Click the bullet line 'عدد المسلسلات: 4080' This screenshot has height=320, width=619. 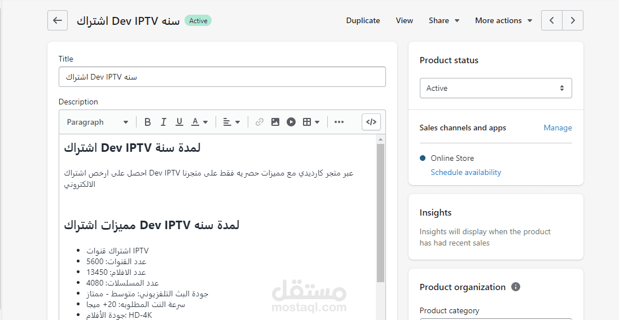pos(122,283)
